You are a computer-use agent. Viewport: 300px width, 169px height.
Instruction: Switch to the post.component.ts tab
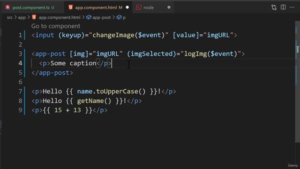pyautogui.click(x=33, y=8)
